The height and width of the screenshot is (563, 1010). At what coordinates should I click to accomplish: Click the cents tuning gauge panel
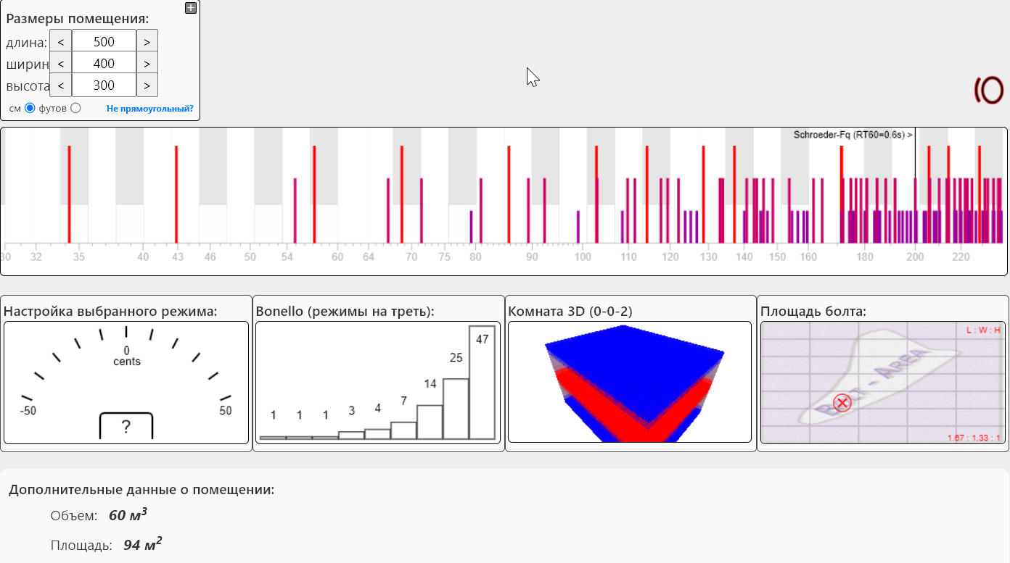point(126,383)
